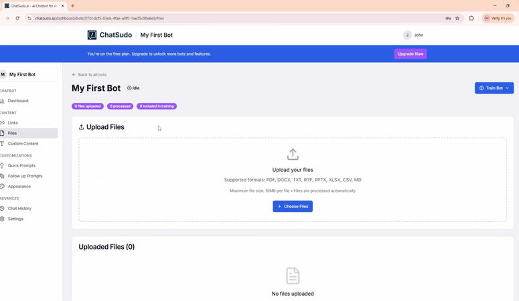Image resolution: width=519 pixels, height=301 pixels.
Task: Click the No files uploaded text
Action: (x=293, y=294)
